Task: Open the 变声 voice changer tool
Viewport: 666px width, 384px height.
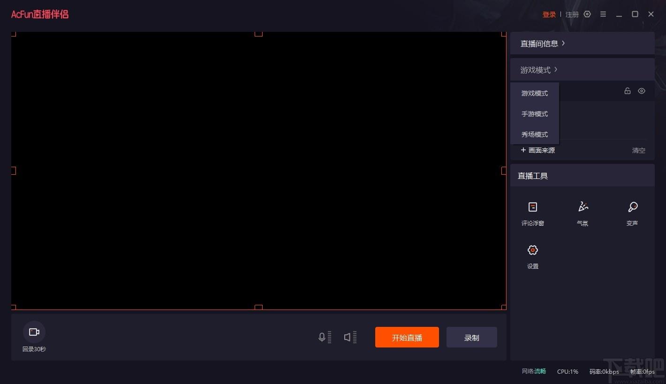Action: point(632,214)
